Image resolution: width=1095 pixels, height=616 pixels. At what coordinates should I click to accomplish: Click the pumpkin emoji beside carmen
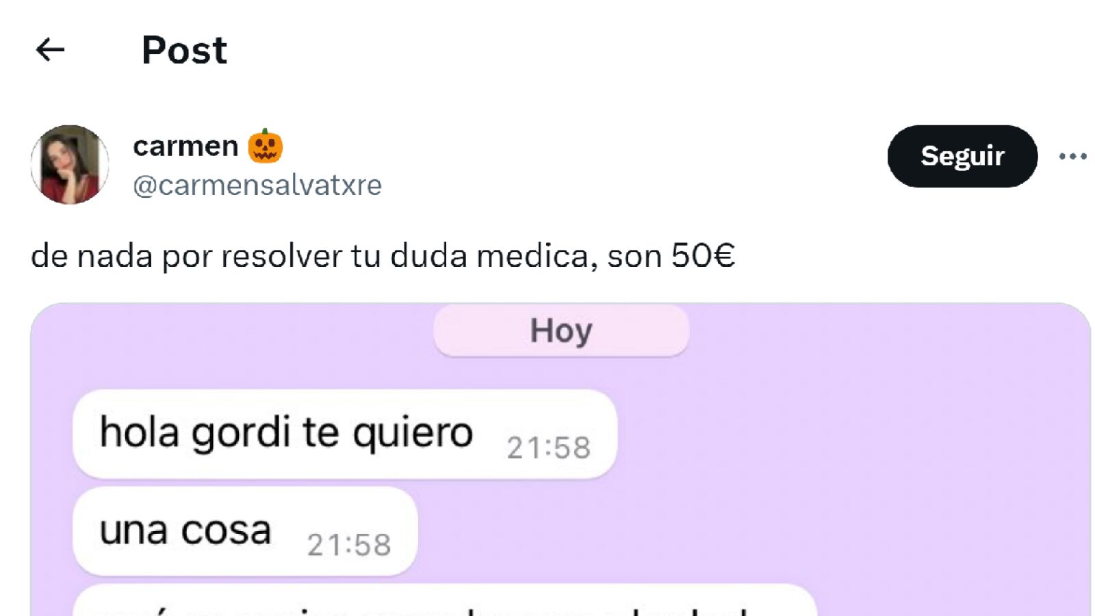[x=265, y=146]
